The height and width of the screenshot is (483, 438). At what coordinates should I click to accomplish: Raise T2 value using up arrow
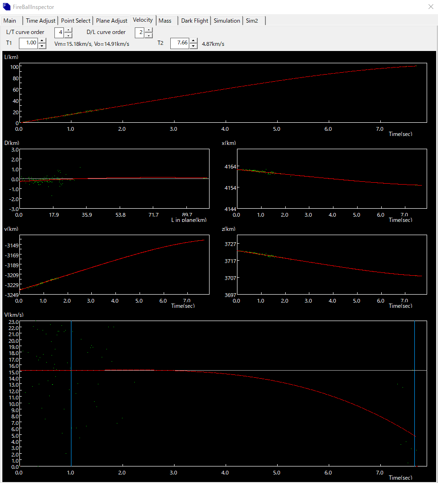[x=193, y=41]
